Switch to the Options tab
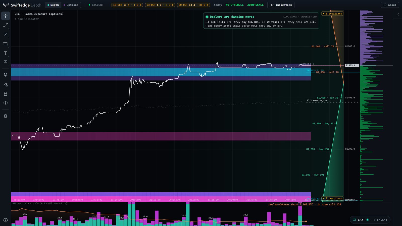Screen dimensions: 402x226 [71, 5]
